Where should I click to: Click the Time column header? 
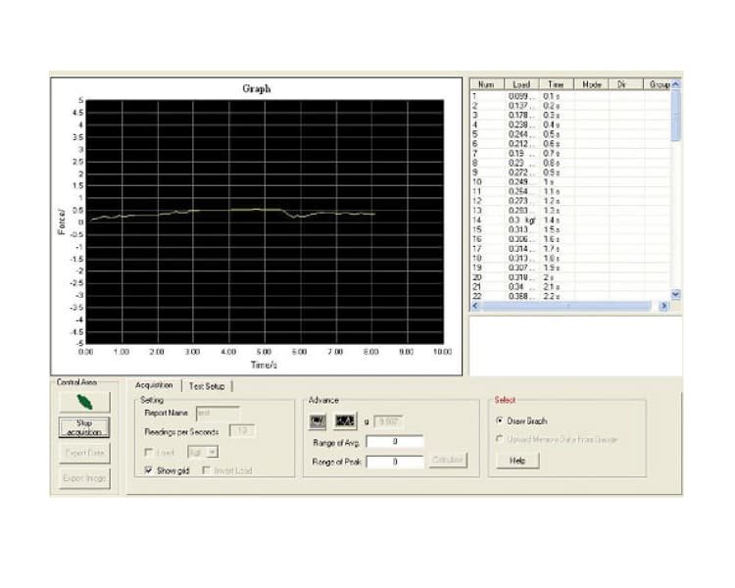[x=556, y=85]
